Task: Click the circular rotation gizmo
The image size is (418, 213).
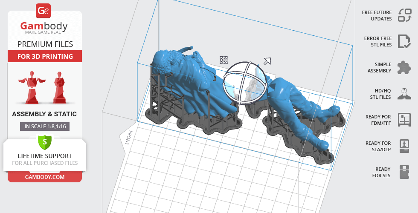Action: 245,83
